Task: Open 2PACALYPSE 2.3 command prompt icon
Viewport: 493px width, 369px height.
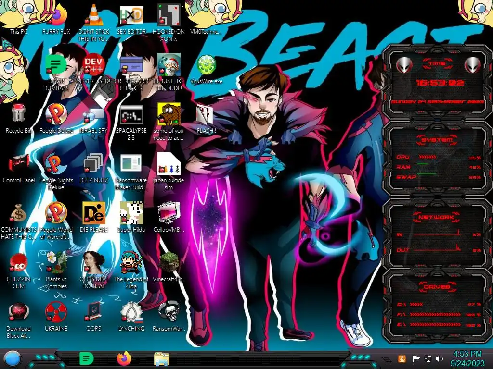Action: pyautogui.click(x=131, y=122)
